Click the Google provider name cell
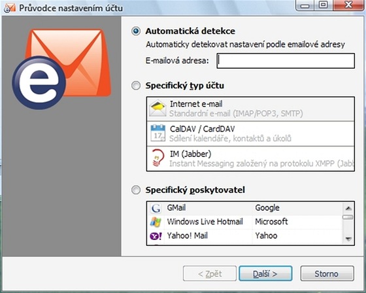Screen dimensions: 366x293 click(267, 208)
